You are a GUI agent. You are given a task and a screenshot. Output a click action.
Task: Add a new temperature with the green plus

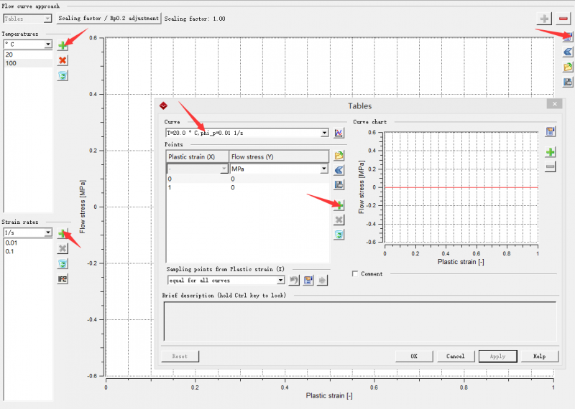(63, 45)
